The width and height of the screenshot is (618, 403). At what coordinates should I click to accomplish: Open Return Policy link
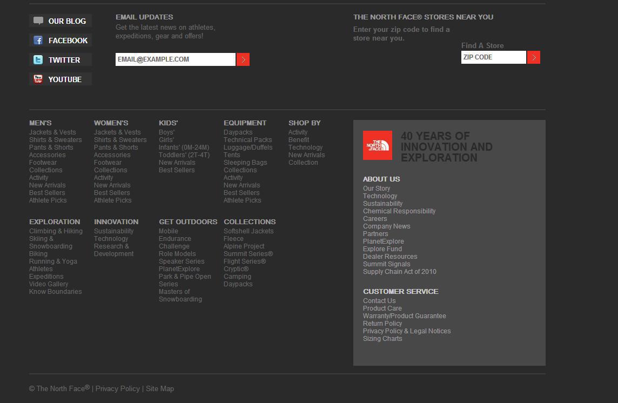coord(382,324)
